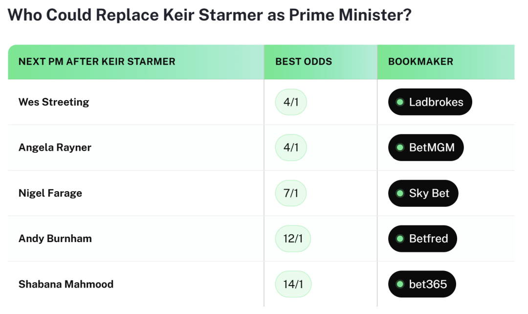Select Angela Rayner's 4/1 odds pill
Viewport: 528px width, 314px height.
[x=291, y=148]
